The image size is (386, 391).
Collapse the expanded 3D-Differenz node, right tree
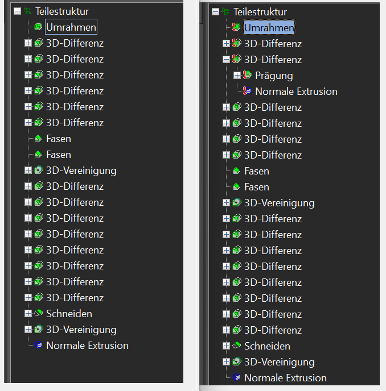pos(227,60)
